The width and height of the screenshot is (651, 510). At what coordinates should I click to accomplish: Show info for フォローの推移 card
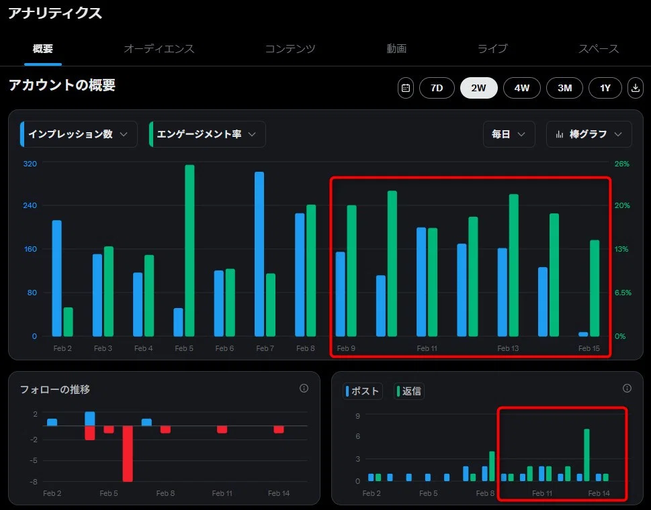click(x=304, y=388)
